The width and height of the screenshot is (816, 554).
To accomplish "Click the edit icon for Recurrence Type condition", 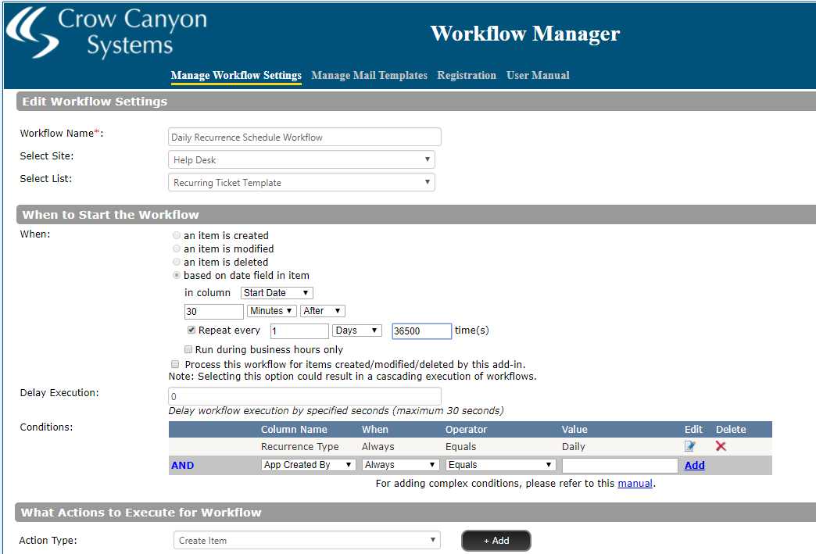I will (690, 446).
